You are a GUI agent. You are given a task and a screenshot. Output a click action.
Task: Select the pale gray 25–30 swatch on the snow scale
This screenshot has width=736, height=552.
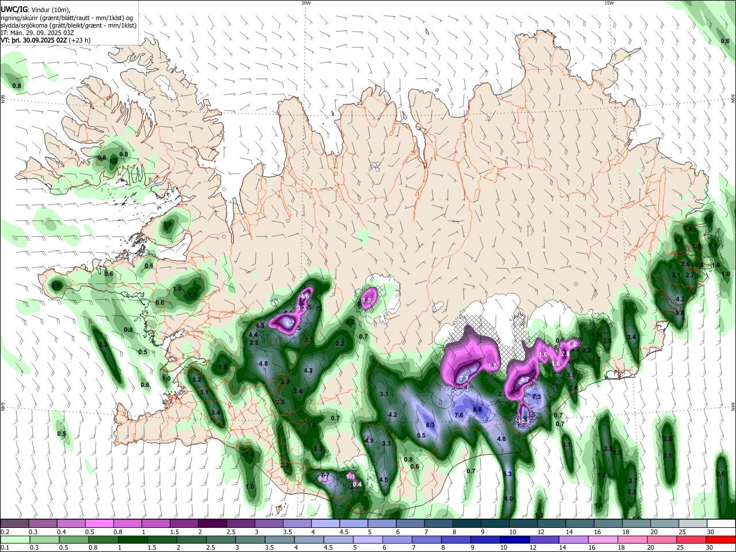point(693,524)
